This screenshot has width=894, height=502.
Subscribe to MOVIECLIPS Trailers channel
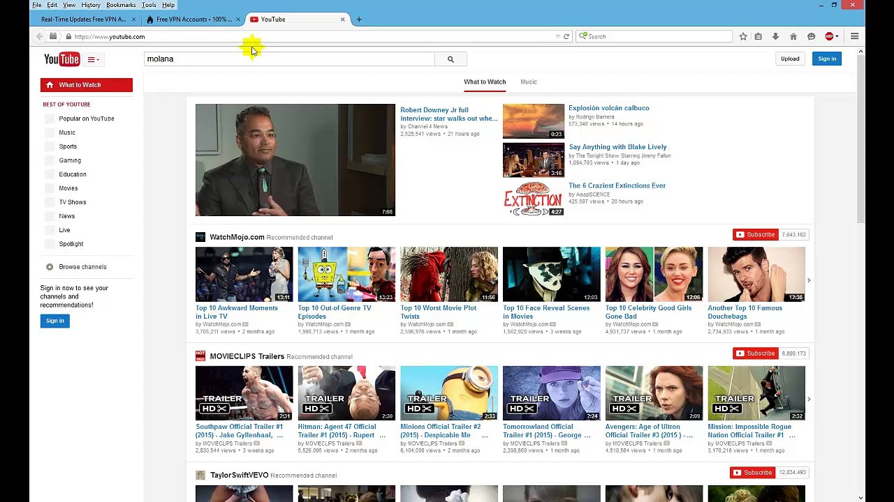click(x=755, y=353)
